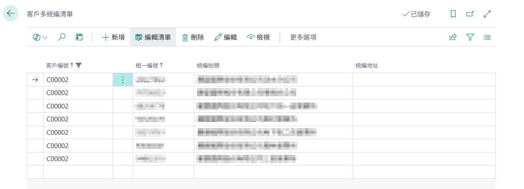Select the 編輯 pencil action
The height and width of the screenshot is (189, 524).
coord(226,37)
